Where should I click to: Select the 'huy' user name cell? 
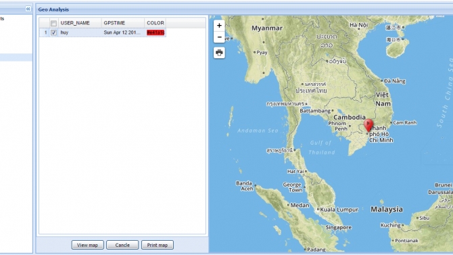point(80,32)
